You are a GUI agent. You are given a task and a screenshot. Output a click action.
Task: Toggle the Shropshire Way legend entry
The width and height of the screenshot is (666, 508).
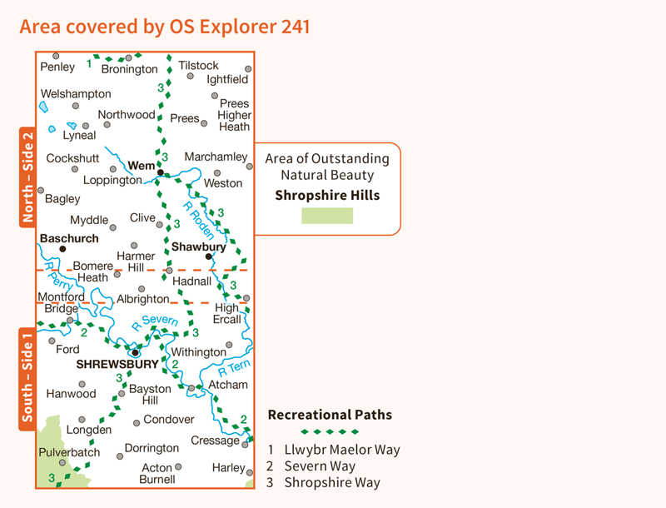tap(331, 482)
